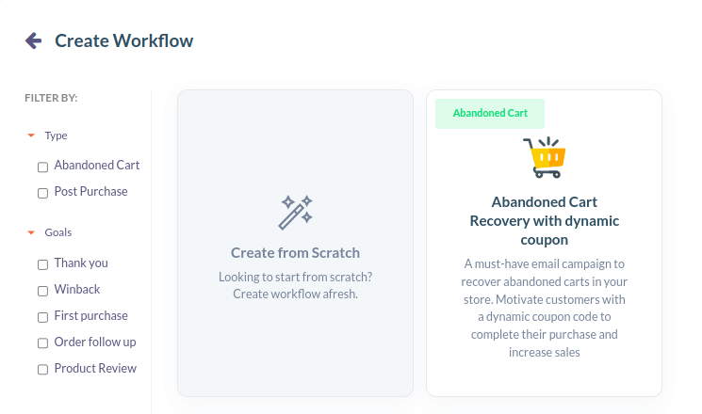Open the Create from Scratch card title

(296, 253)
